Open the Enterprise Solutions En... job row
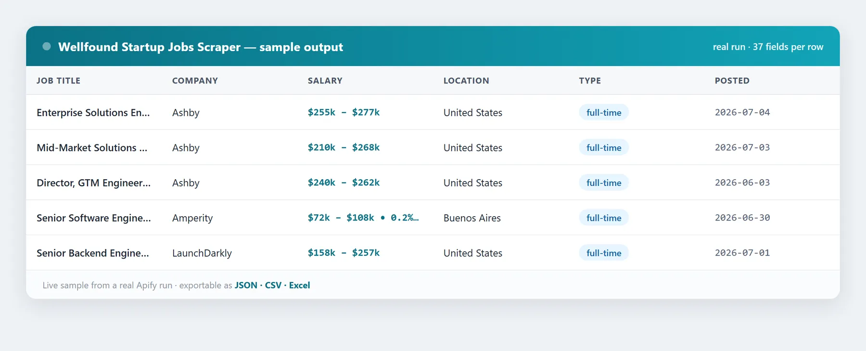The height and width of the screenshot is (351, 866). point(433,112)
